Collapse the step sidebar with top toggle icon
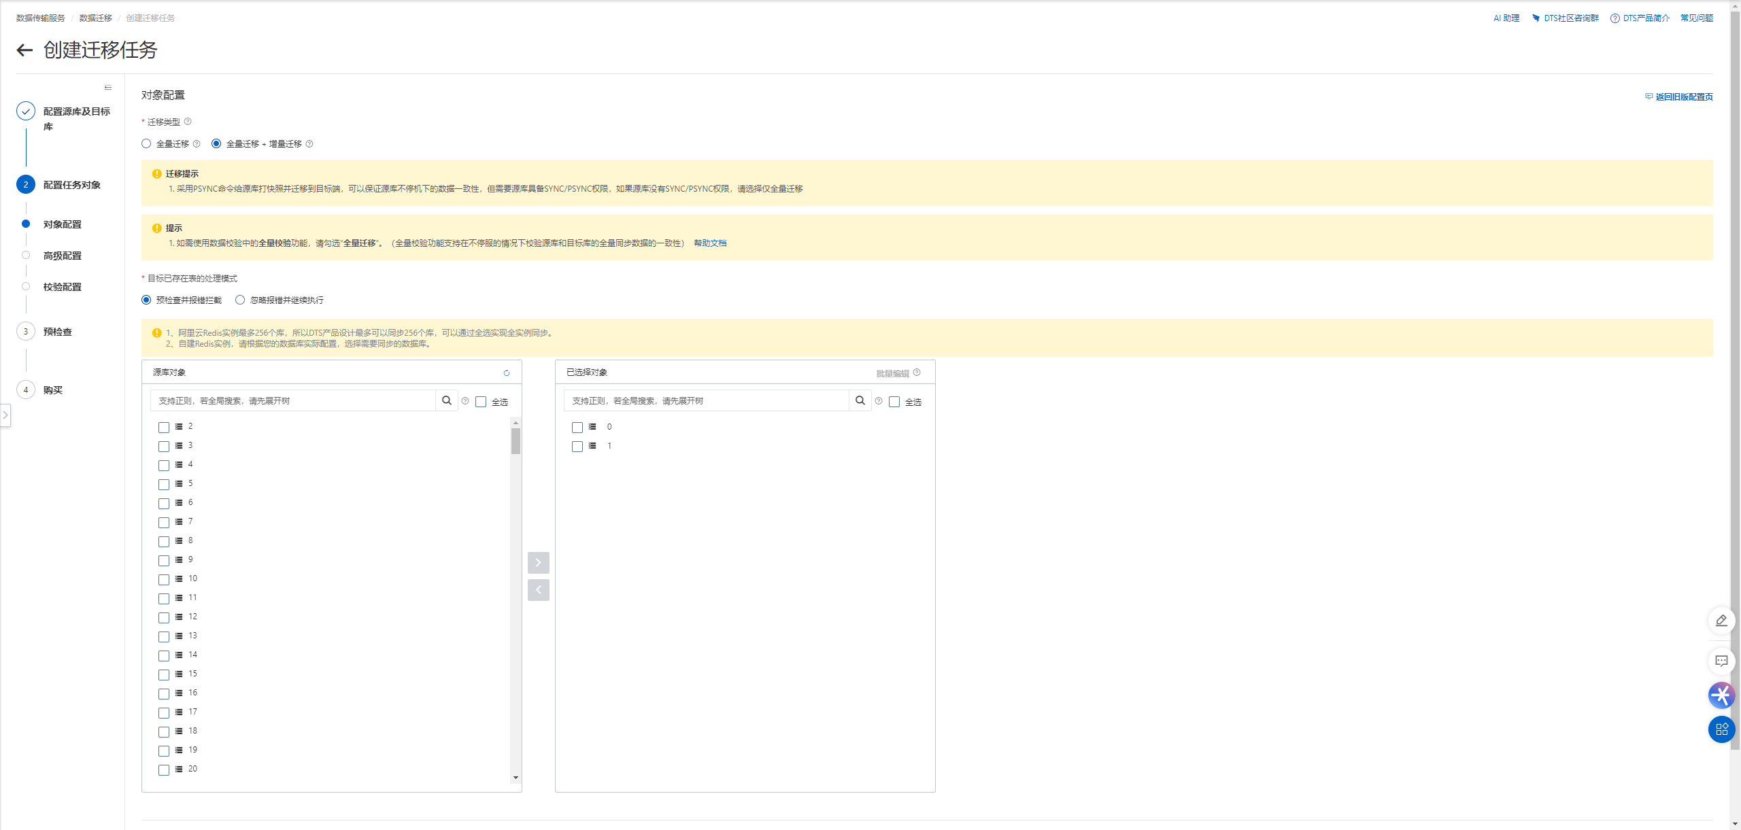This screenshot has height=830, width=1741. 108,88
